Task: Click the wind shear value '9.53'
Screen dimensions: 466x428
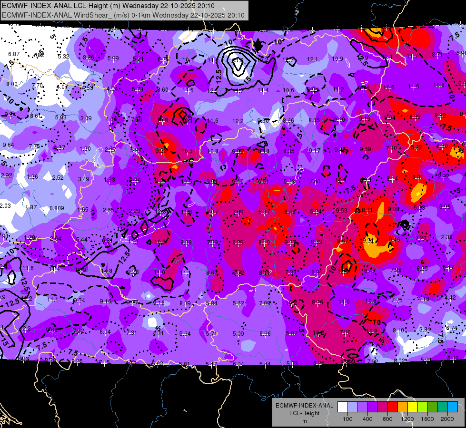Action: pyautogui.click(x=341, y=210)
